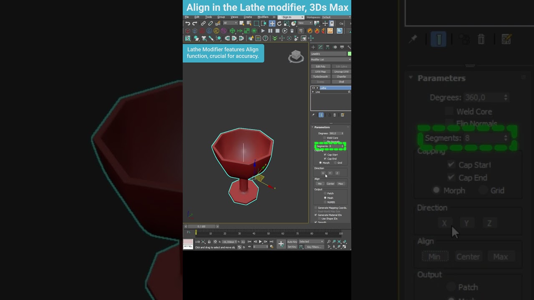Expand the Line entry in the modifier stack
Viewport: 534px width, 300px height.
tap(313, 92)
